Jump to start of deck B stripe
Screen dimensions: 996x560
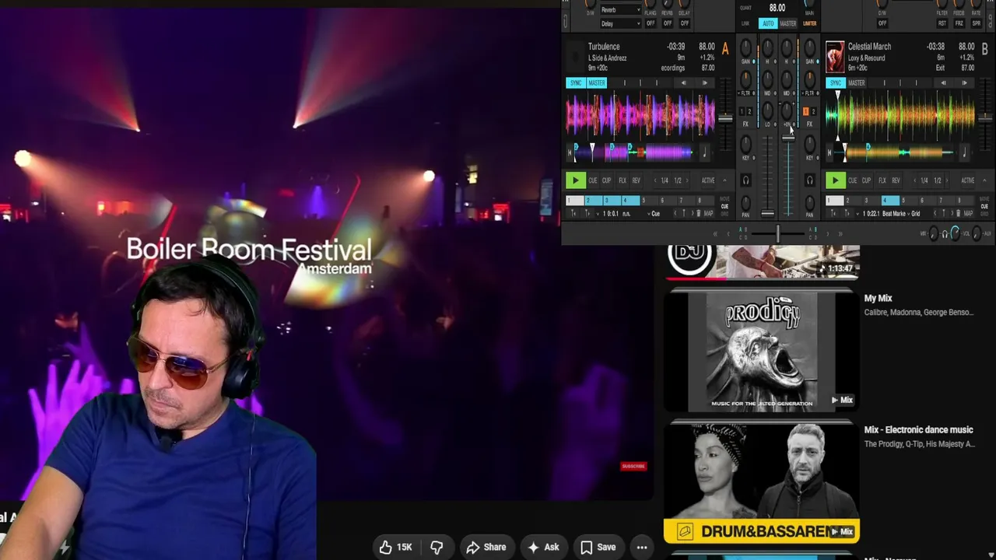point(829,152)
